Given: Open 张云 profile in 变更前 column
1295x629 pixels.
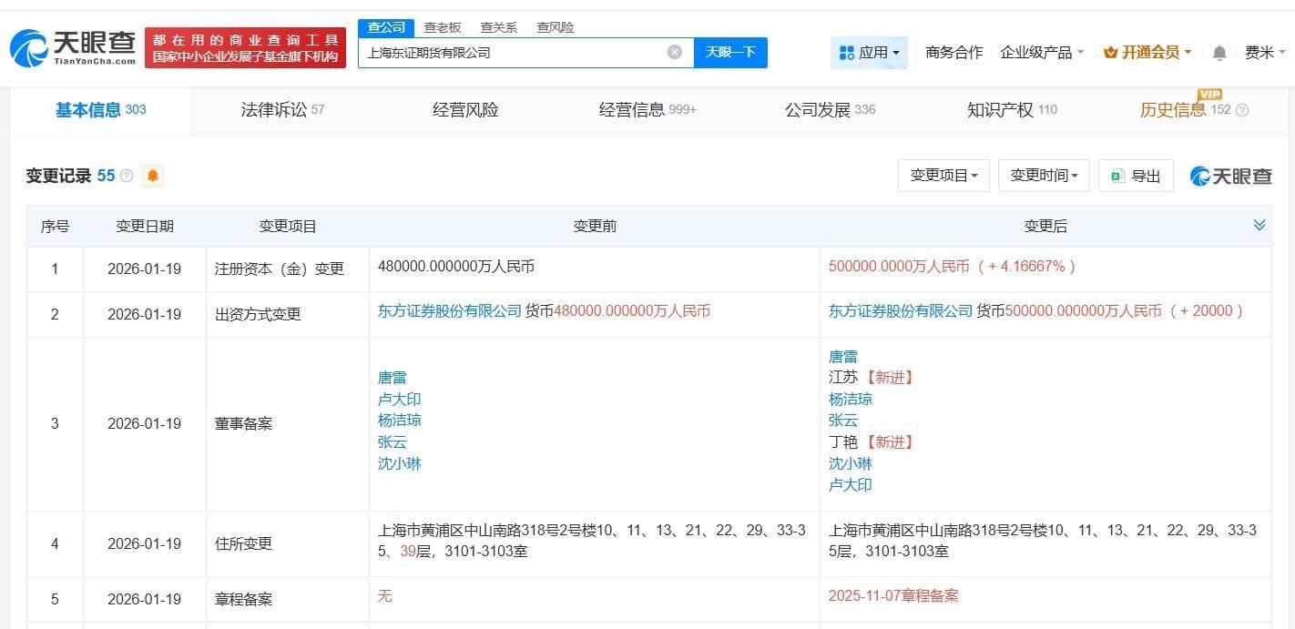Looking at the screenshot, I should point(393,442).
